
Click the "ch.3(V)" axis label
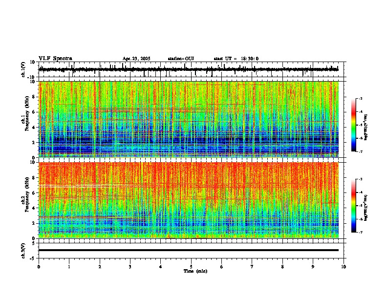pyautogui.click(x=23, y=251)
